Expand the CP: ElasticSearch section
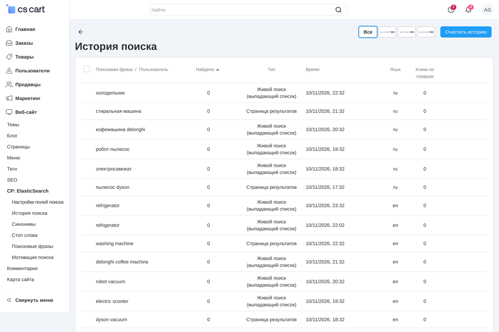 [28, 191]
